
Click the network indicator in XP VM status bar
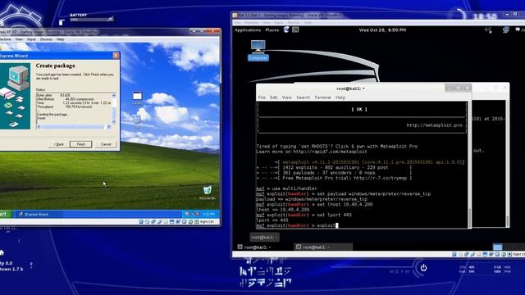[x=153, y=222]
